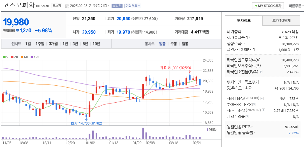The width and height of the screenshot is (305, 147).
Task: Click the 저가 19,970 value
Action: (x=123, y=32)
